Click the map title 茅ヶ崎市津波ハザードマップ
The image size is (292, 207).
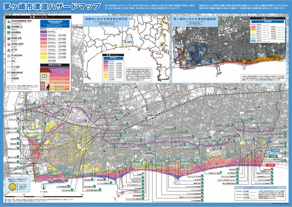(x=52, y=7)
